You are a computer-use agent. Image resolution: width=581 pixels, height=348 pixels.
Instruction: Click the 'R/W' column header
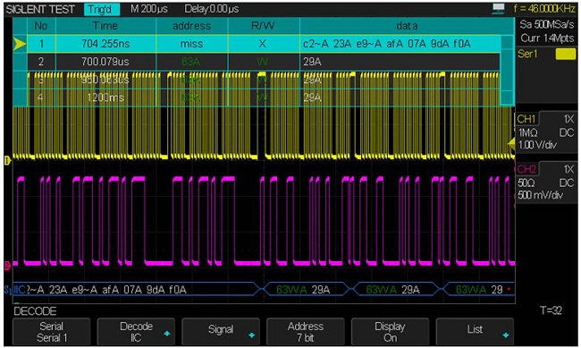263,26
